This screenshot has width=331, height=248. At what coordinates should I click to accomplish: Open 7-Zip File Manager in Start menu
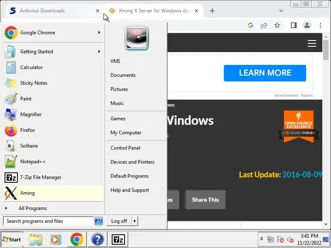point(53,177)
